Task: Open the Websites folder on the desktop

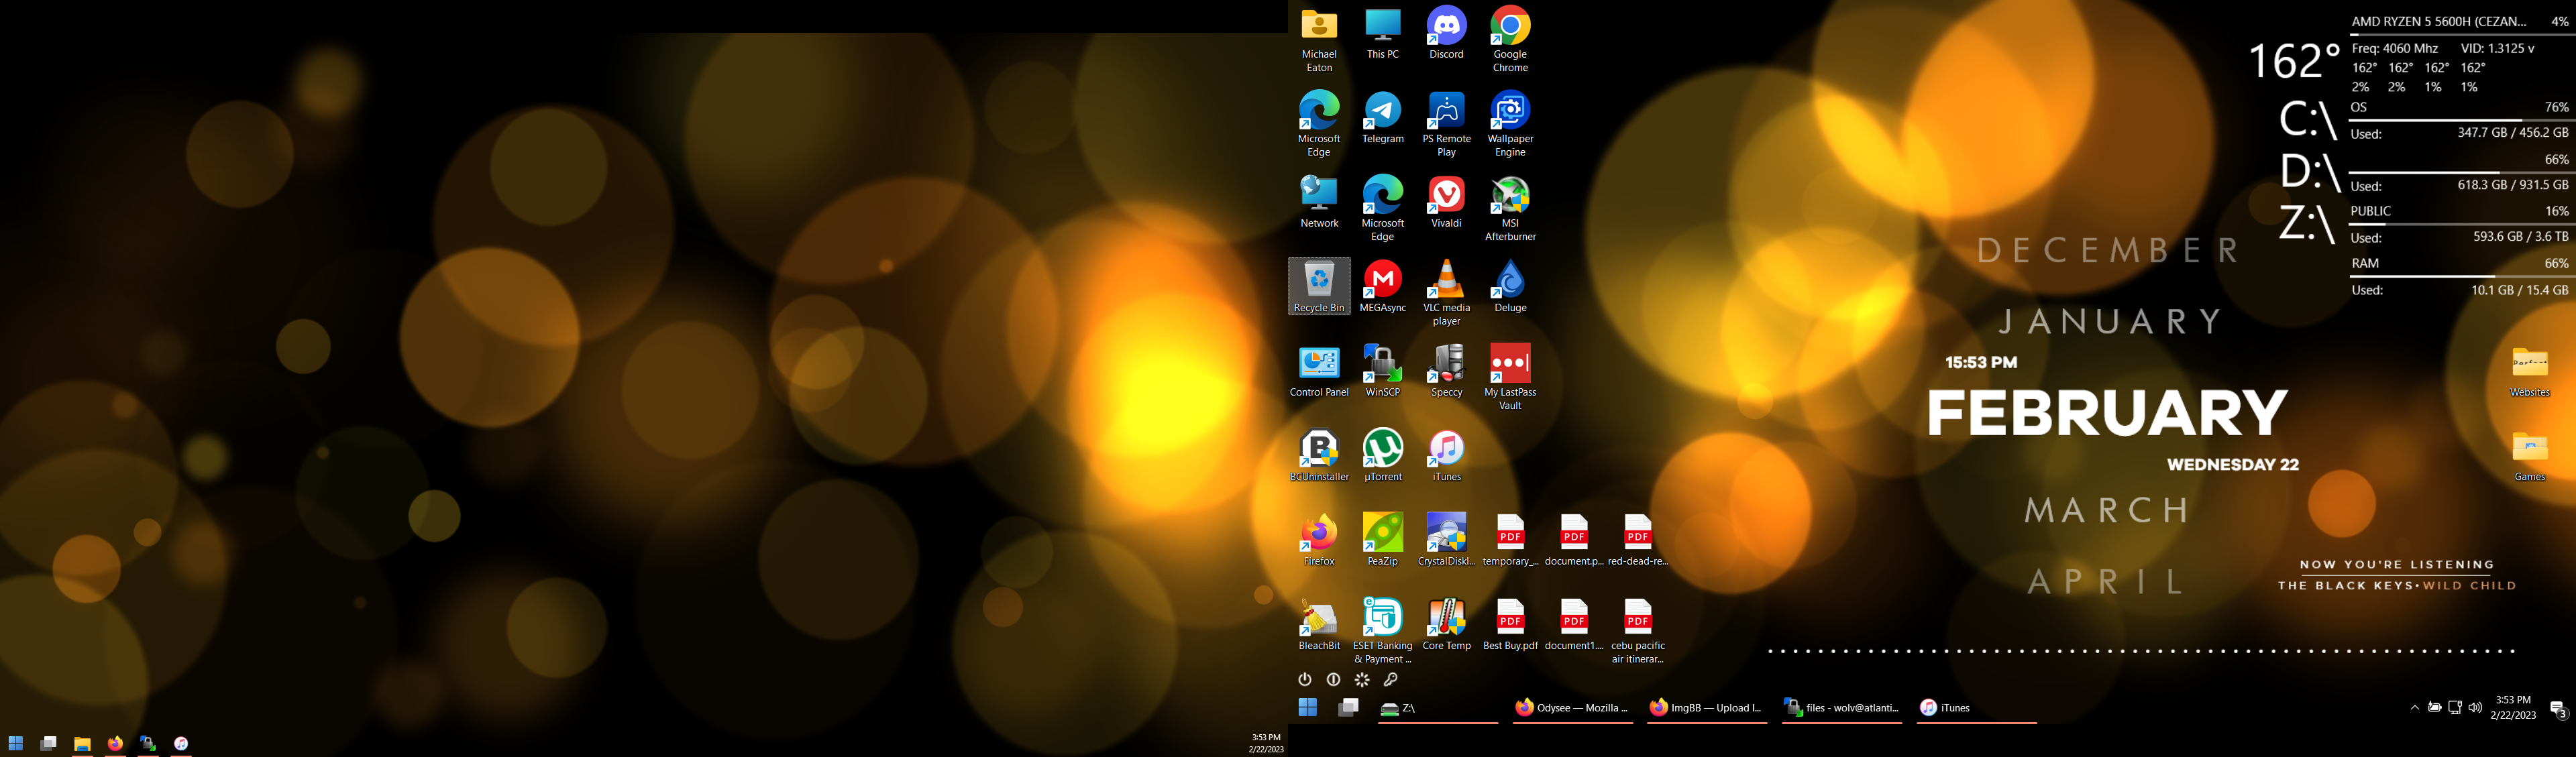Action: (x=2530, y=372)
